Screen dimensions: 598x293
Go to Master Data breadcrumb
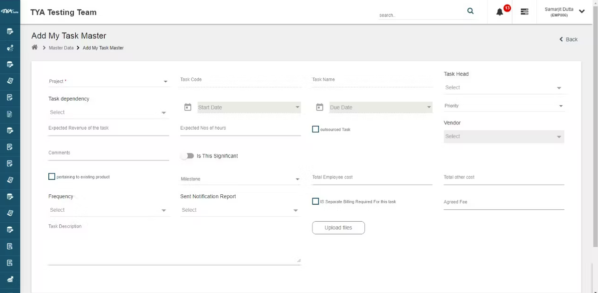point(61,48)
